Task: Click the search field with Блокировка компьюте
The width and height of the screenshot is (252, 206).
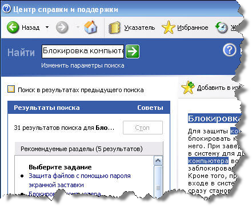Action: (83, 51)
